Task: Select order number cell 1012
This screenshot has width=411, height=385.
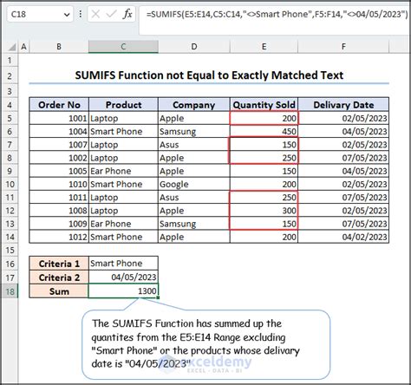Action: coord(59,237)
